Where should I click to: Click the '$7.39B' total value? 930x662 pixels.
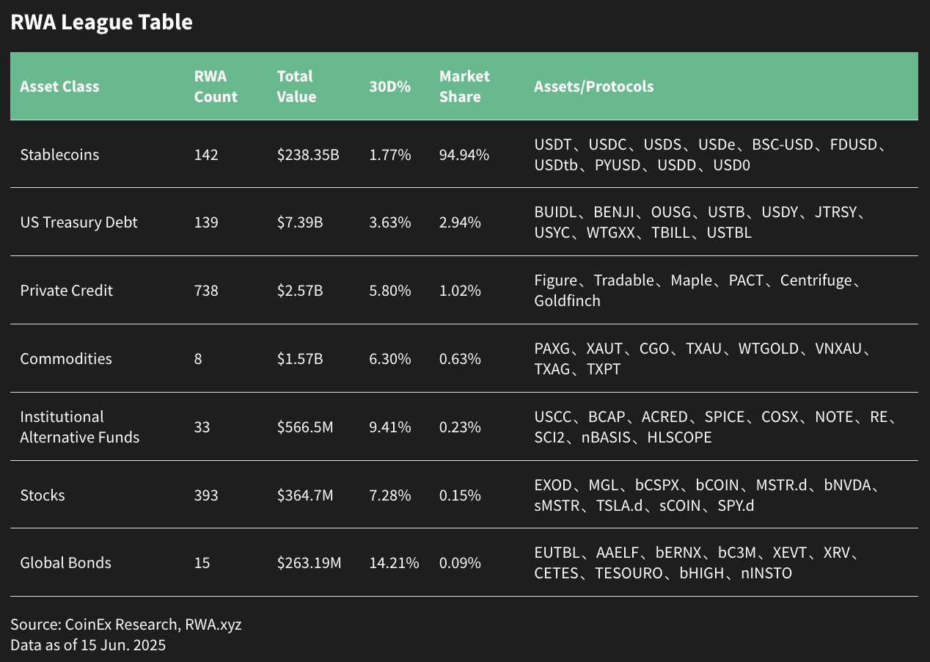point(300,222)
